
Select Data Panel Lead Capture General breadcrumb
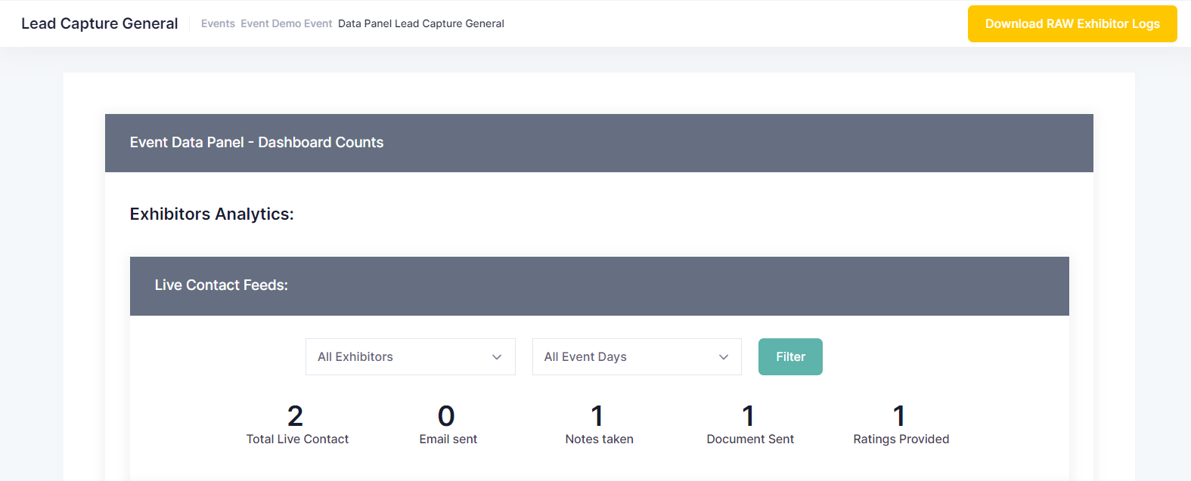[420, 24]
